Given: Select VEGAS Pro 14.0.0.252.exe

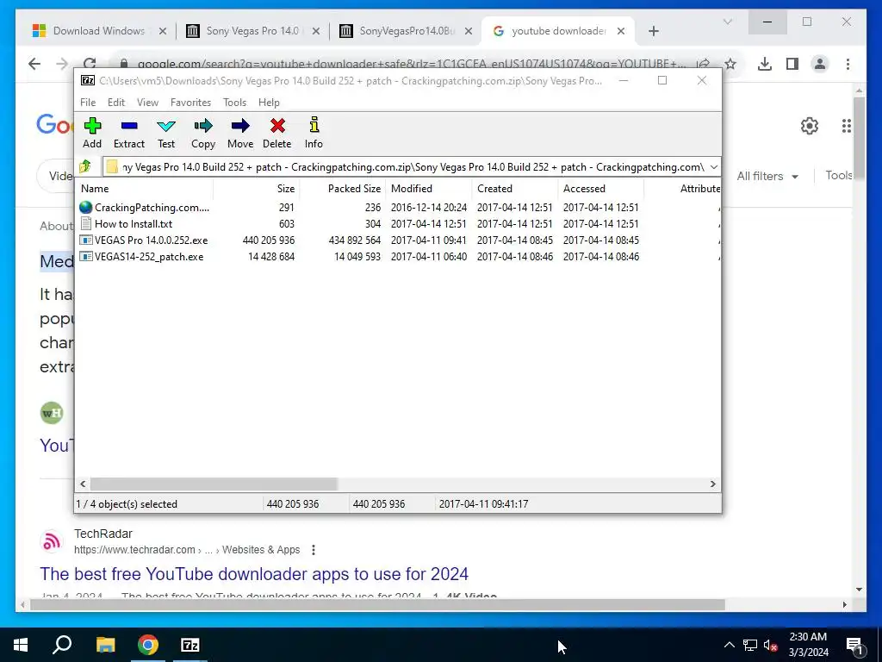Looking at the screenshot, I should [398, 240].
